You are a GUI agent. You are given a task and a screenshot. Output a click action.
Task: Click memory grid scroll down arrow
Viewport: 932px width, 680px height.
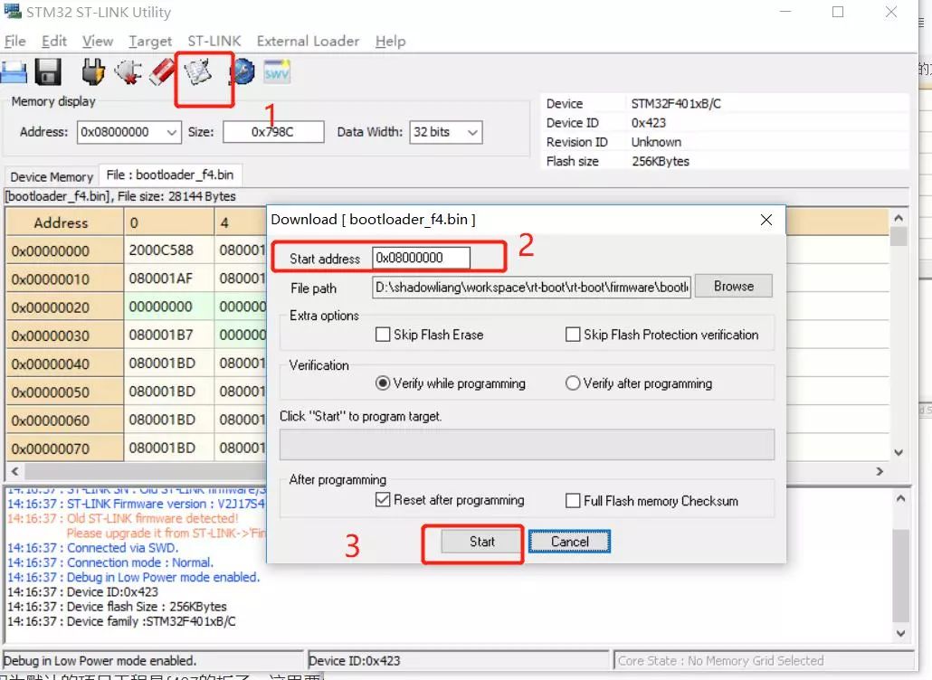click(899, 452)
